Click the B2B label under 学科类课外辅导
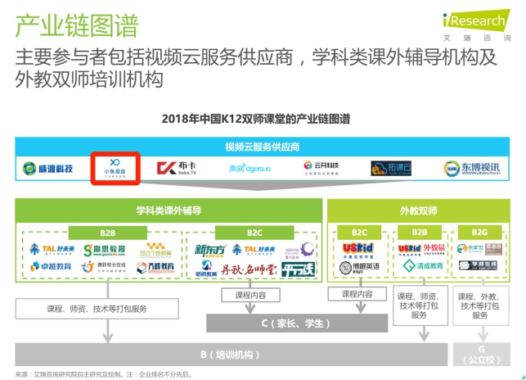 tap(108, 233)
